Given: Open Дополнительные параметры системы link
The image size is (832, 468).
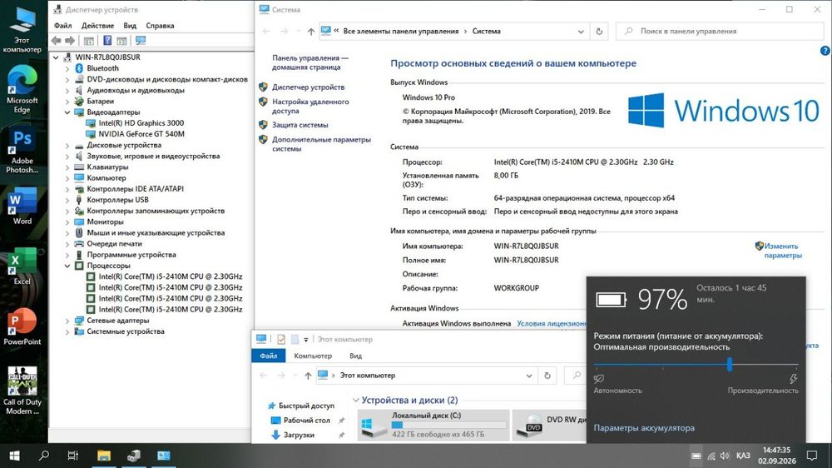Looking at the screenshot, I should pos(321,145).
